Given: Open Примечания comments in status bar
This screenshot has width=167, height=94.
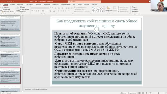Looking at the screenshot, I should pyautogui.click(x=132, y=93).
